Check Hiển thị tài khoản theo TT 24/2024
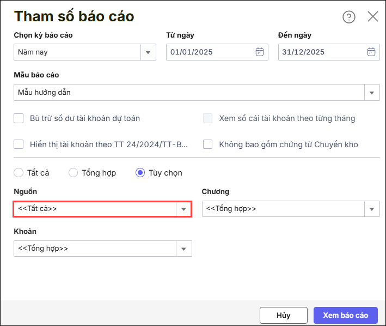 click(19, 144)
